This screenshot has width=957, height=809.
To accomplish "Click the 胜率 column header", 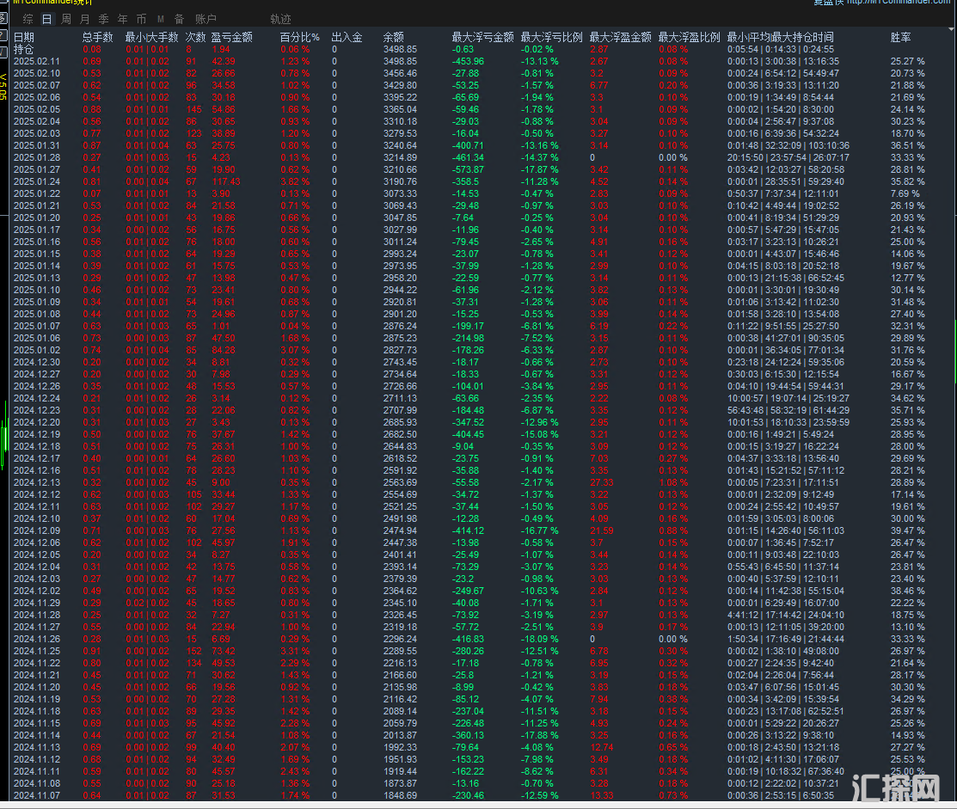I will (901, 37).
